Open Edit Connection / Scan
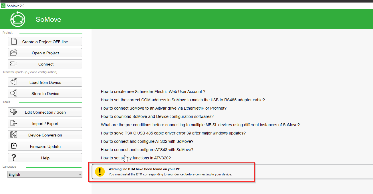373x194 pixels. [45, 112]
